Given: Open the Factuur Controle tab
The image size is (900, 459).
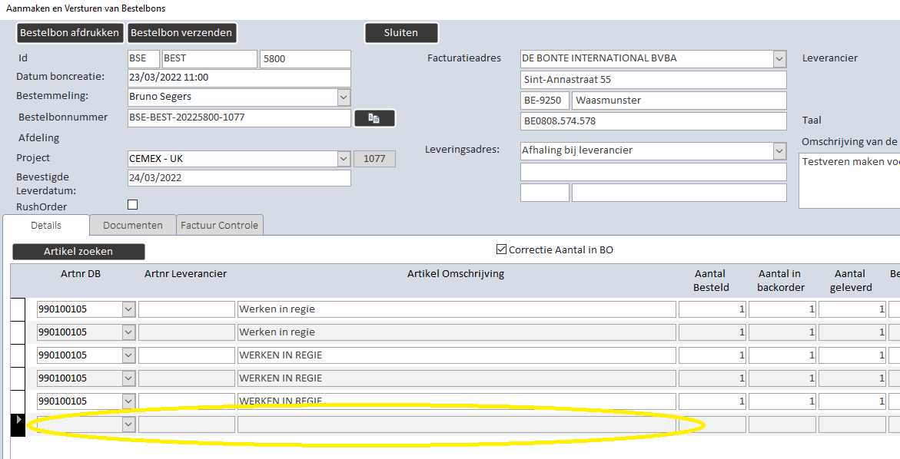Looking at the screenshot, I should tap(219, 225).
